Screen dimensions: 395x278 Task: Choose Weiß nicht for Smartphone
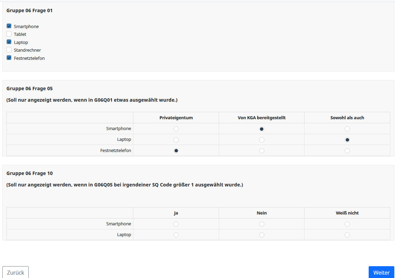(347, 224)
